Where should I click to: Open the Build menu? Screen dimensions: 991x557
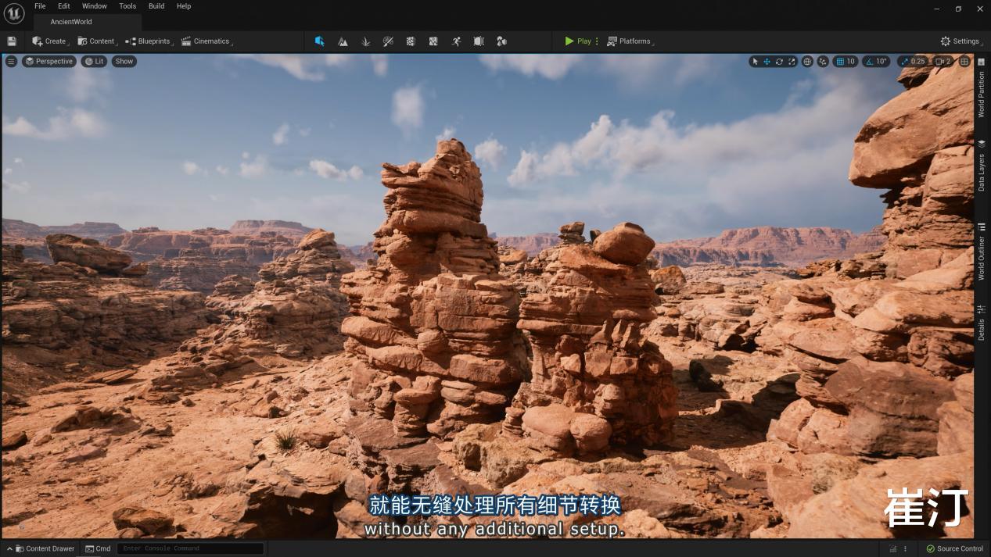156,6
